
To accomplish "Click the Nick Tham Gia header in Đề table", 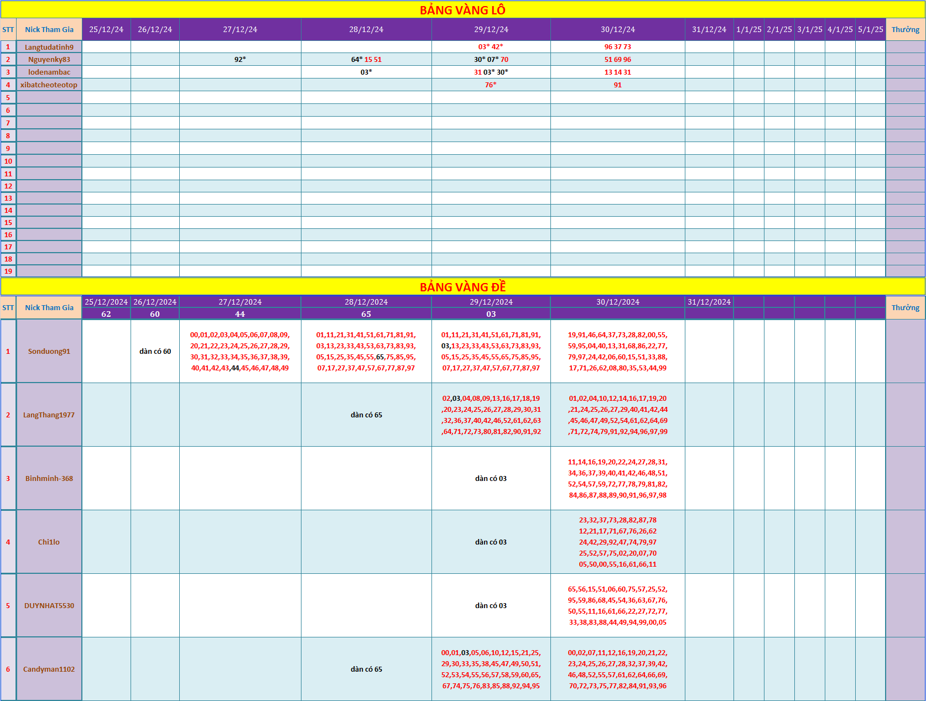I will pos(49,307).
